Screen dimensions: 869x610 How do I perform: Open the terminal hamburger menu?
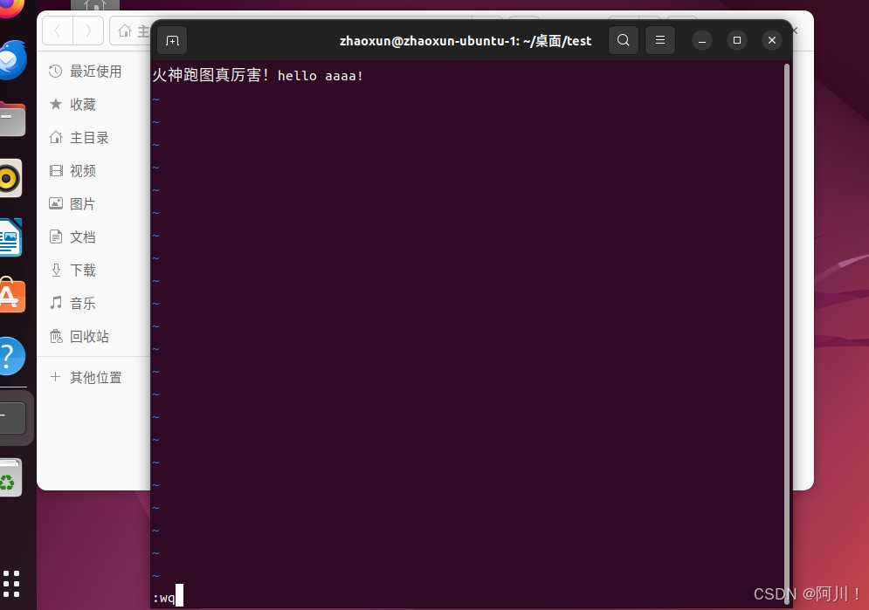pyautogui.click(x=660, y=40)
